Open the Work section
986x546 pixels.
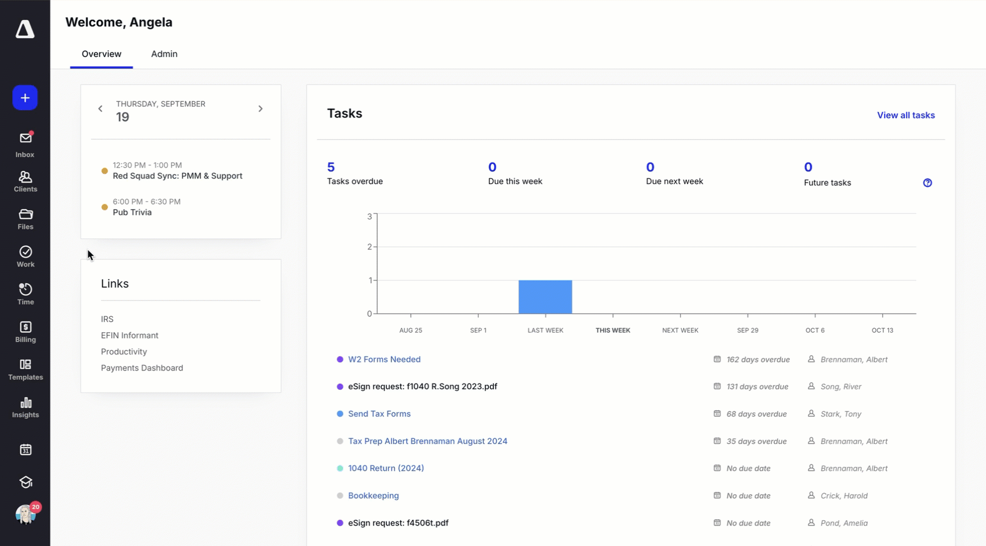click(x=25, y=256)
